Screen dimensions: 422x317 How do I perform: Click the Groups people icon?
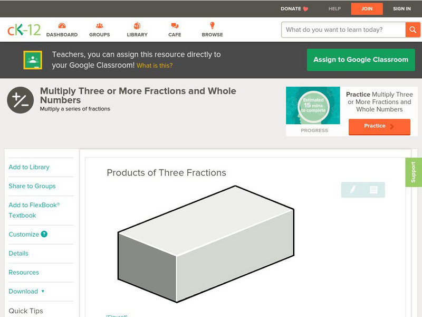pos(100,26)
